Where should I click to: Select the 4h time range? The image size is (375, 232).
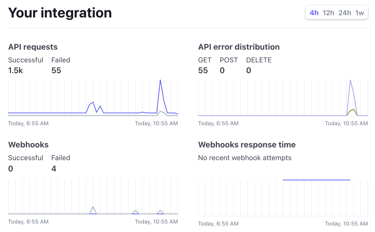click(314, 13)
